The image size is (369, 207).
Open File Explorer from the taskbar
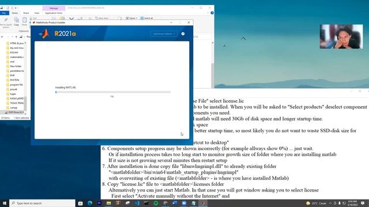(109, 203)
